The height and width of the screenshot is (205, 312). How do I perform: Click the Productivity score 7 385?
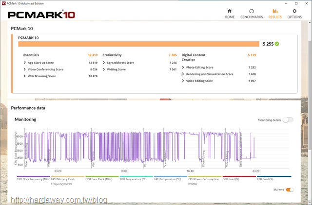tap(173, 55)
